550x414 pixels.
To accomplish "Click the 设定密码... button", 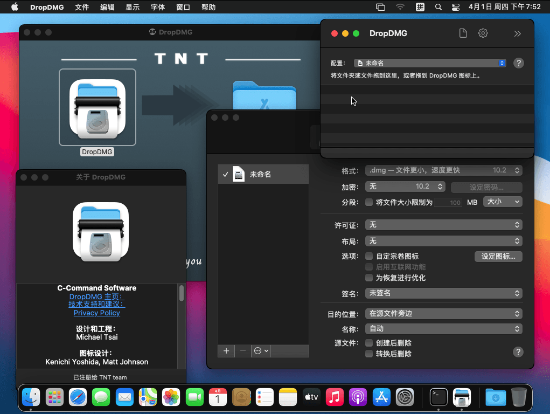I will (x=486, y=187).
